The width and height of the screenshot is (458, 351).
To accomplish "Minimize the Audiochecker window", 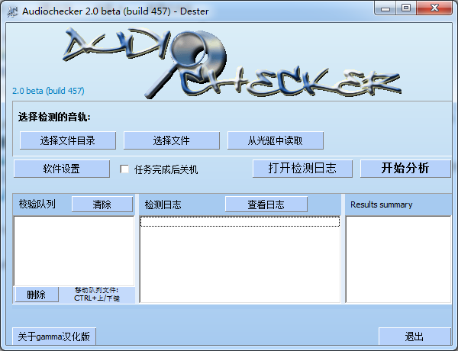I will 388,8.
